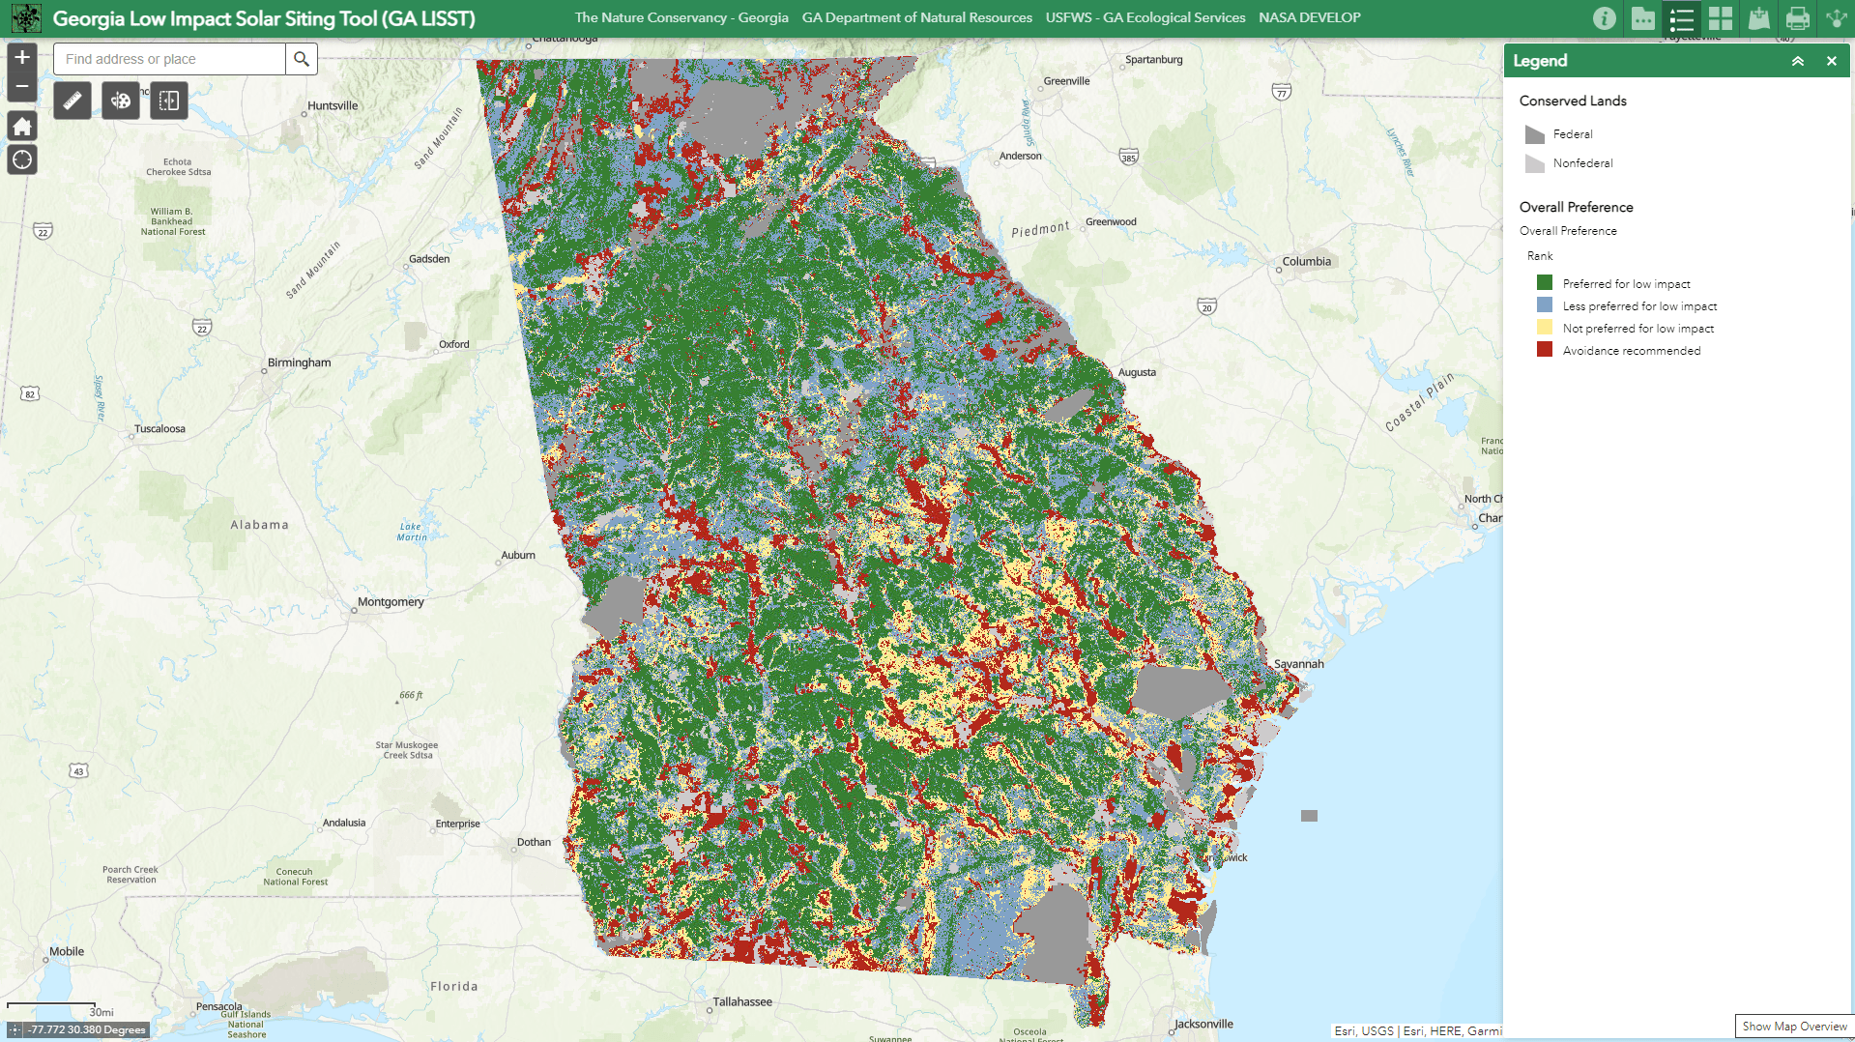
Task: Expand Show Map Overview
Action: point(1793,1027)
